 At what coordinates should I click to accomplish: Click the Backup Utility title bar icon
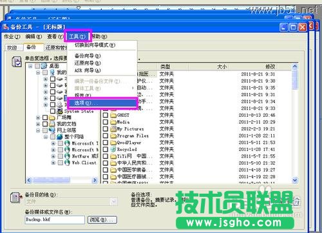coord(5,26)
